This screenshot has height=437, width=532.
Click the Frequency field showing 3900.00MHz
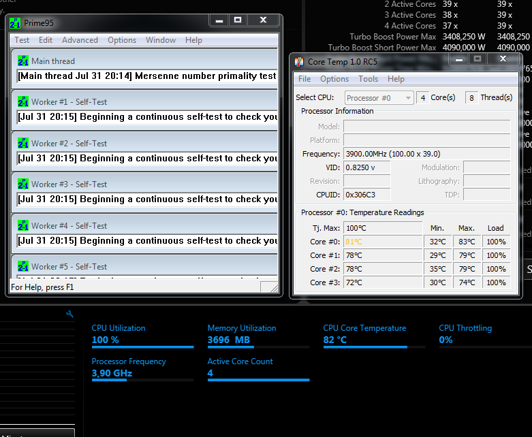427,154
